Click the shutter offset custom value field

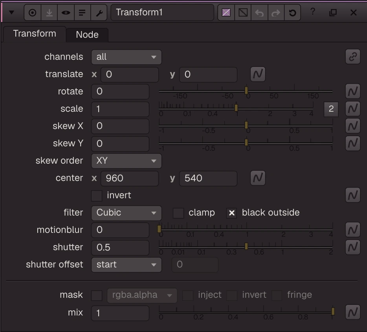[195, 265]
